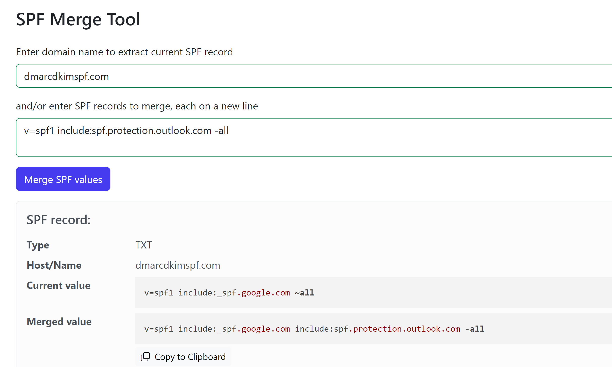This screenshot has width=612, height=367.
Task: Click the SPF Merge Tool heading
Action: click(78, 19)
